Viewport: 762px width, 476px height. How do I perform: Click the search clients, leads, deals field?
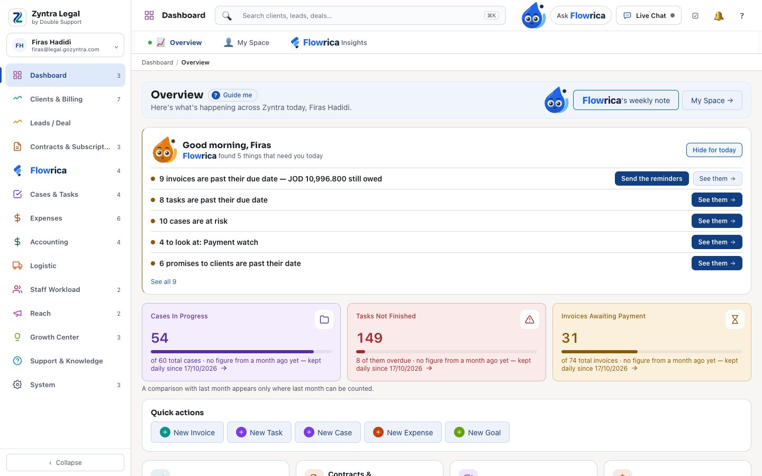[x=360, y=16]
